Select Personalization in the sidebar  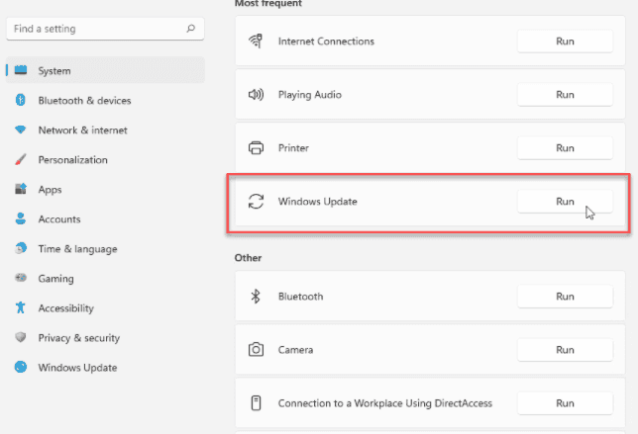pos(105,159)
